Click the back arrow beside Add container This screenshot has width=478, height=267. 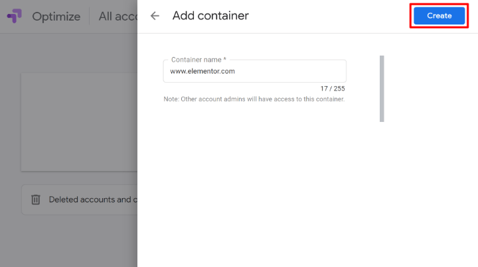(155, 16)
